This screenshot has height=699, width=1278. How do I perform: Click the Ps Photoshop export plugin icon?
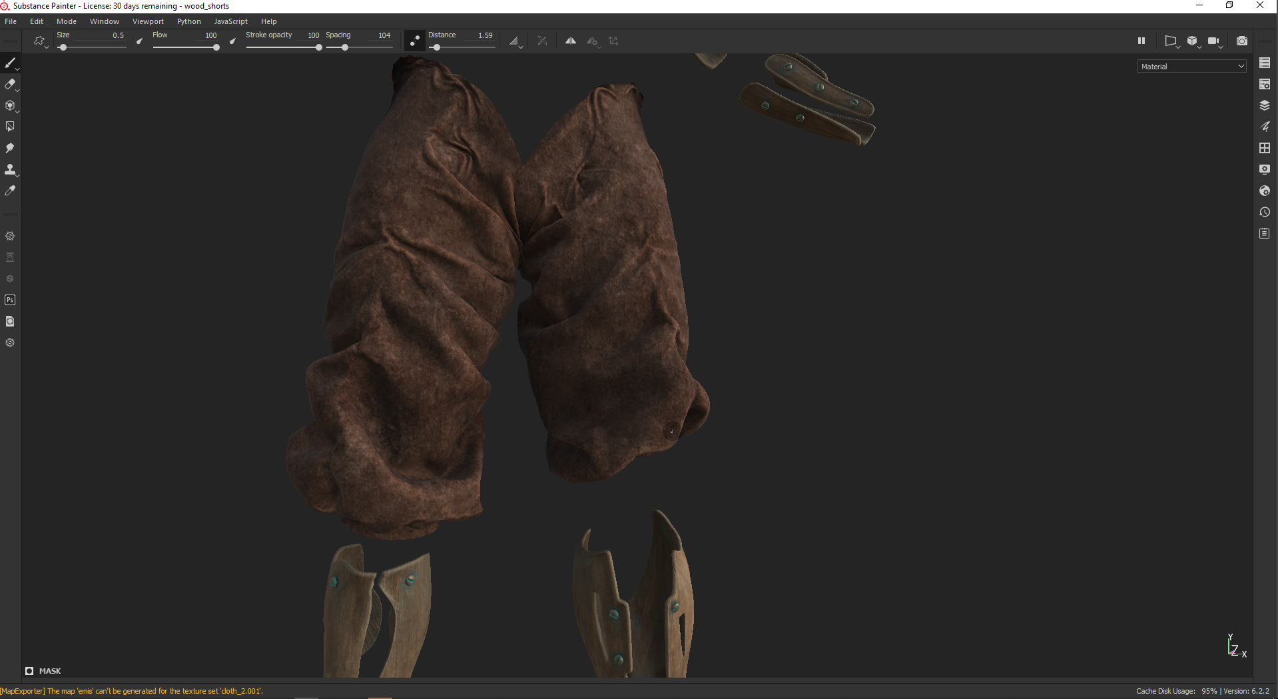point(10,300)
